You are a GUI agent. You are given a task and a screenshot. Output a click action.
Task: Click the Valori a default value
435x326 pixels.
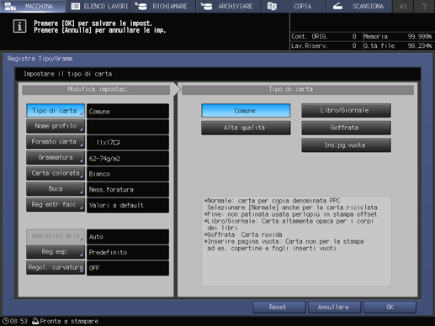tap(128, 205)
